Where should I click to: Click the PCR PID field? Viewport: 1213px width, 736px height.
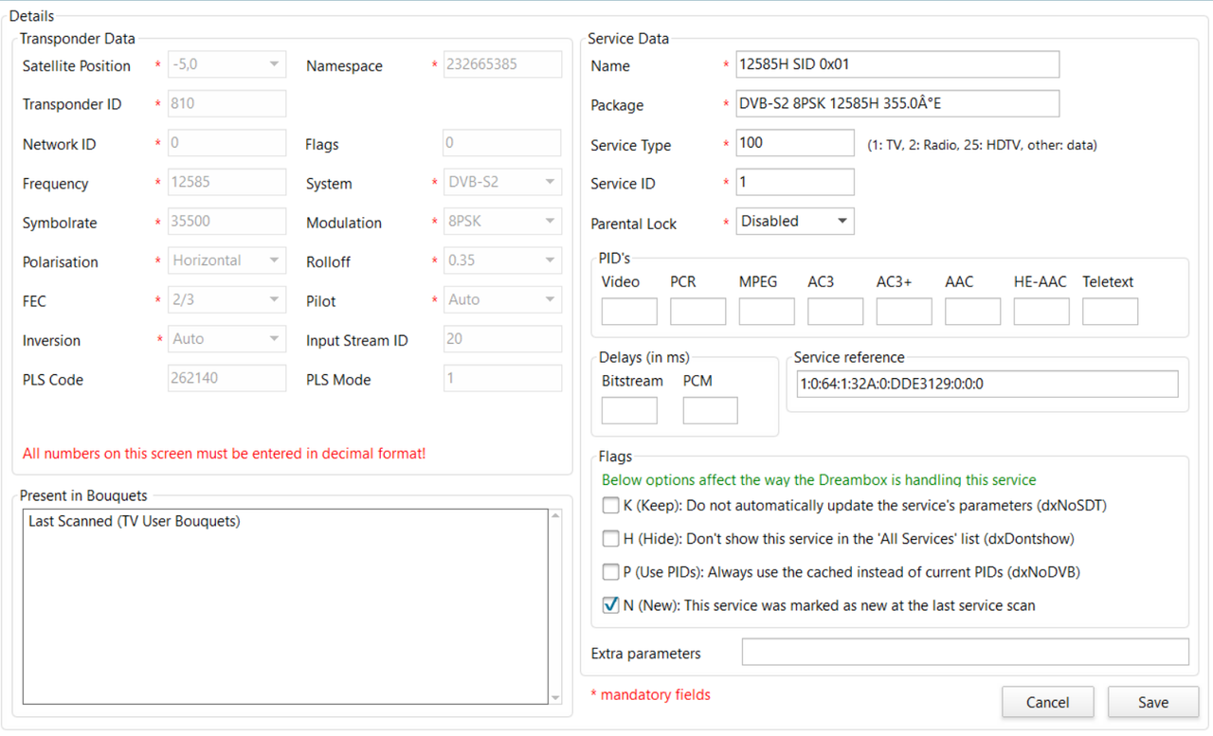click(x=697, y=312)
